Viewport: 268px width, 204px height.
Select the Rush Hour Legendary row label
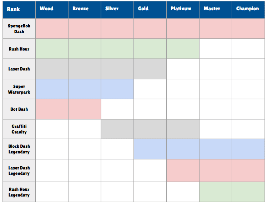click(x=19, y=192)
